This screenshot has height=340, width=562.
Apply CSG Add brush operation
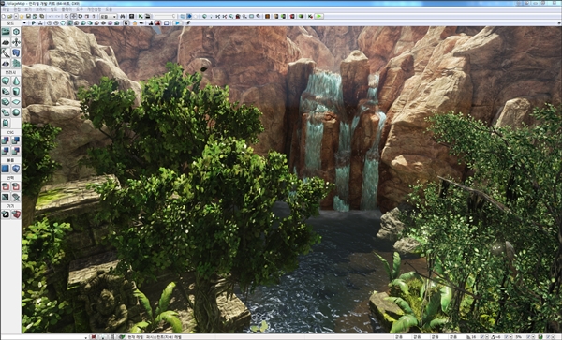click(6, 140)
